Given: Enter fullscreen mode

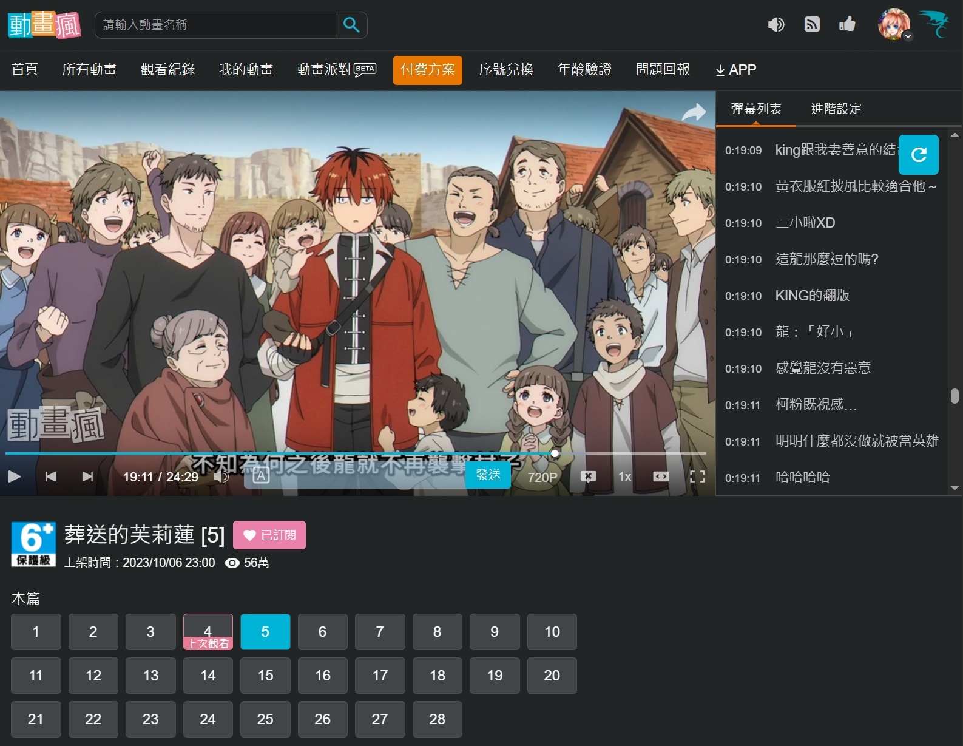Looking at the screenshot, I should [x=698, y=476].
